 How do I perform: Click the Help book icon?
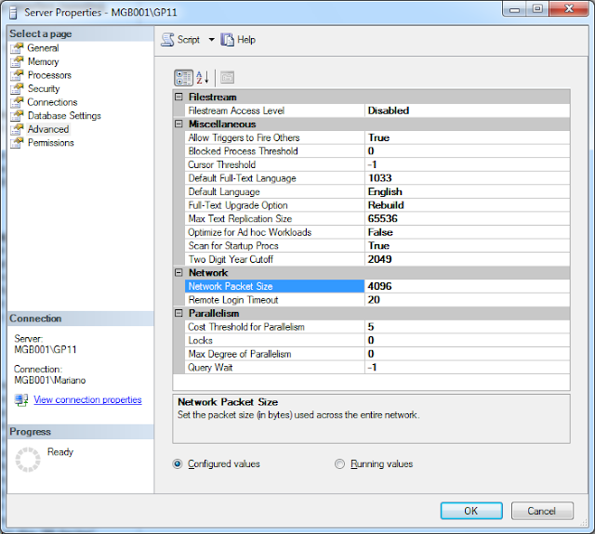click(x=227, y=40)
